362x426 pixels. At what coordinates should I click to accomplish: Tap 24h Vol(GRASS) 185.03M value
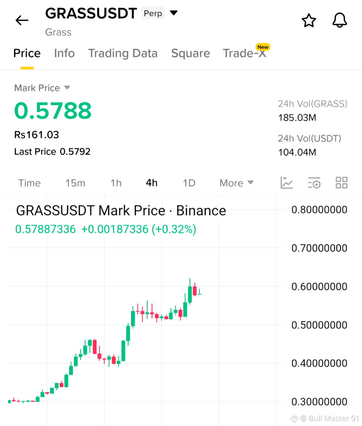(297, 118)
